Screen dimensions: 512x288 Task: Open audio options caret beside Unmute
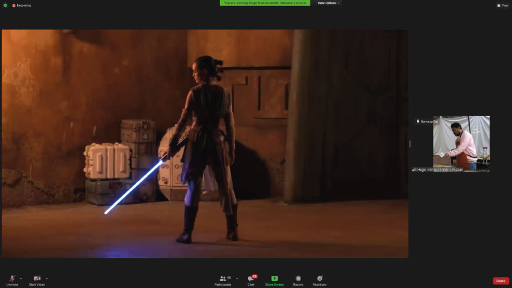(x=21, y=279)
